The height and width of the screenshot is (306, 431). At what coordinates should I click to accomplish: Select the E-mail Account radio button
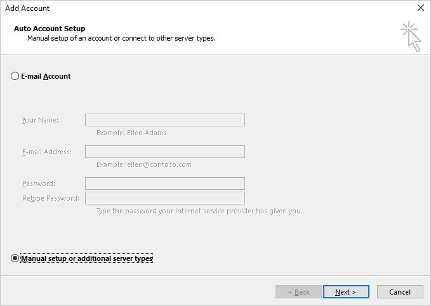15,76
